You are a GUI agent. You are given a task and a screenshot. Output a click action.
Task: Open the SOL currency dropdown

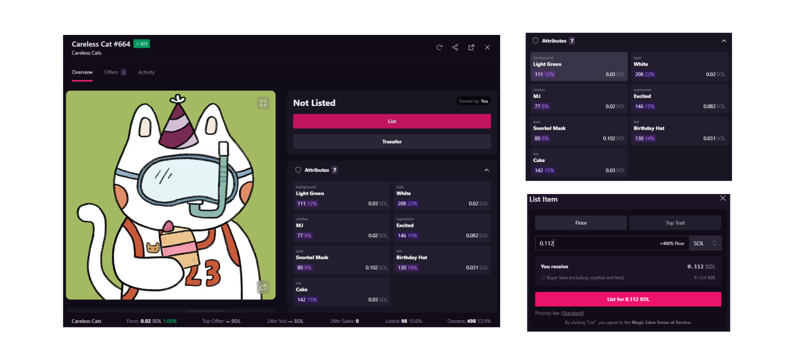point(705,243)
